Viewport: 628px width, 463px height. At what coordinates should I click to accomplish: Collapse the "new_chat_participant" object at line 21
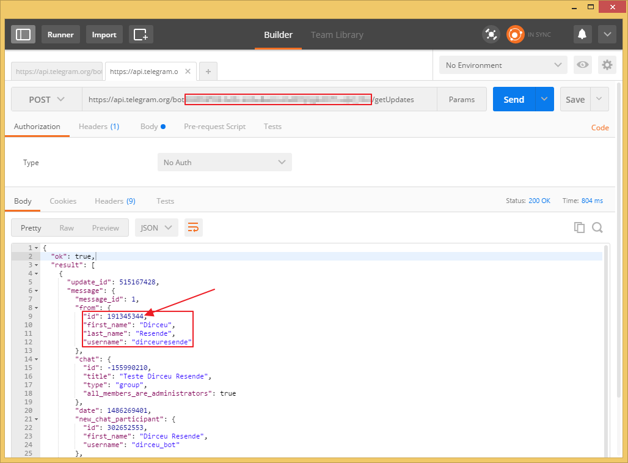(x=37, y=420)
